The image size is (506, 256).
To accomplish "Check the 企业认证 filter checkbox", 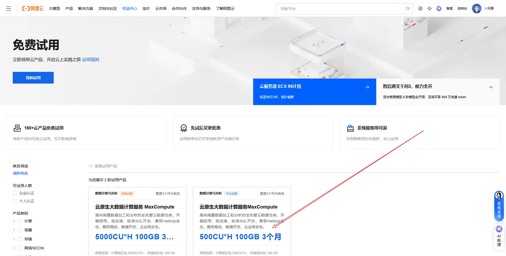I will coord(15,193).
